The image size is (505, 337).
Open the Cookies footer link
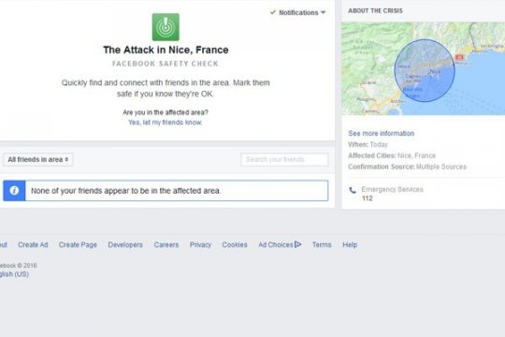235,244
